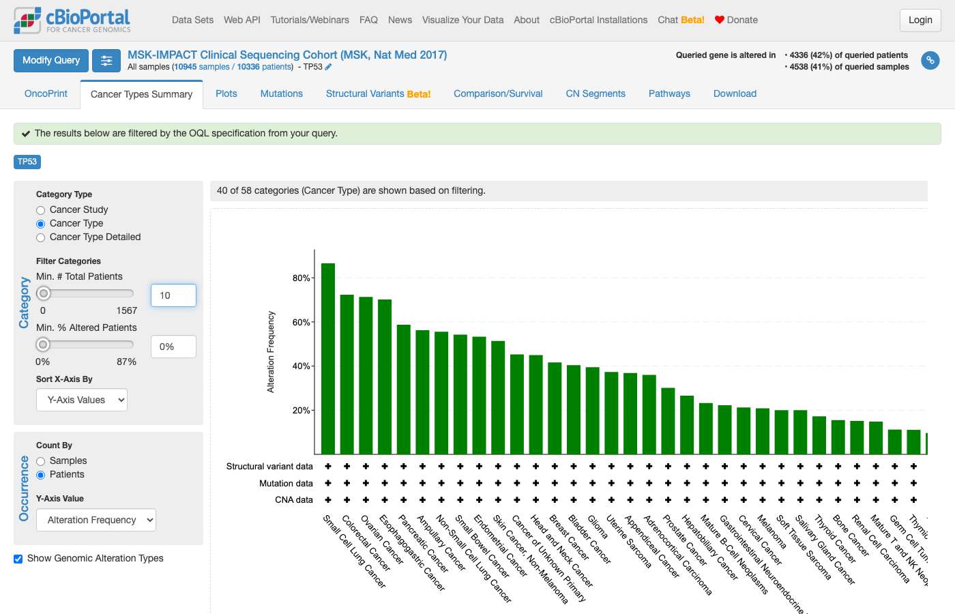Click the Min altered percent input showing 0%
The image size is (955, 614).
pos(173,347)
